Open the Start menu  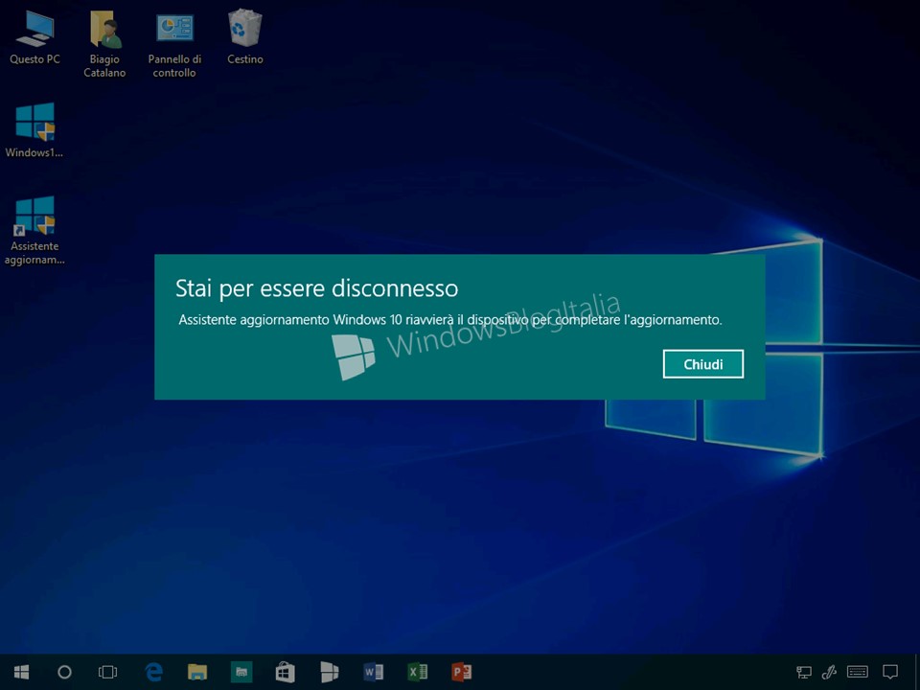point(22,672)
